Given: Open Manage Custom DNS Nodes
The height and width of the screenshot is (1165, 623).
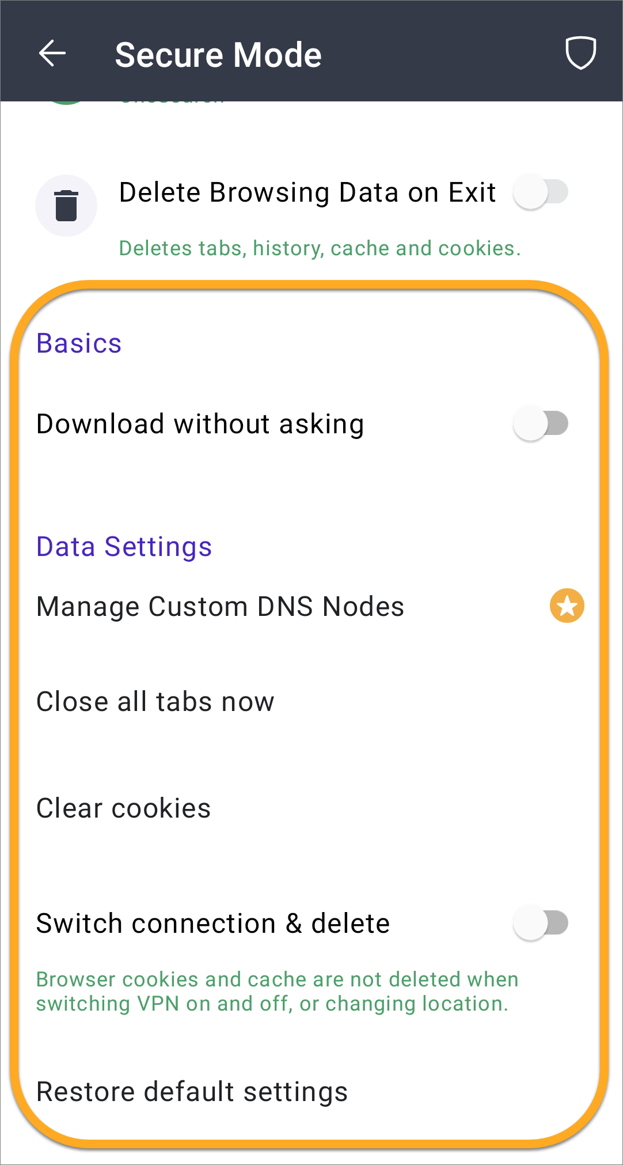Looking at the screenshot, I should click(311, 607).
